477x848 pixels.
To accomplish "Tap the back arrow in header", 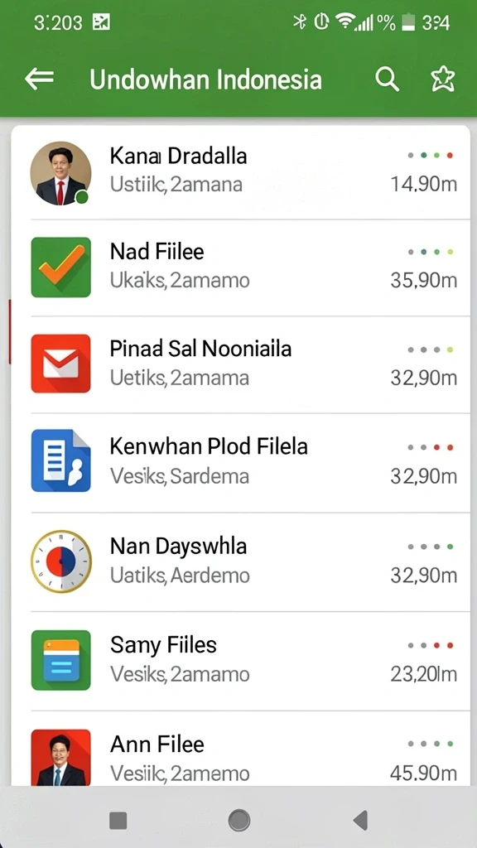I will pos(40,79).
